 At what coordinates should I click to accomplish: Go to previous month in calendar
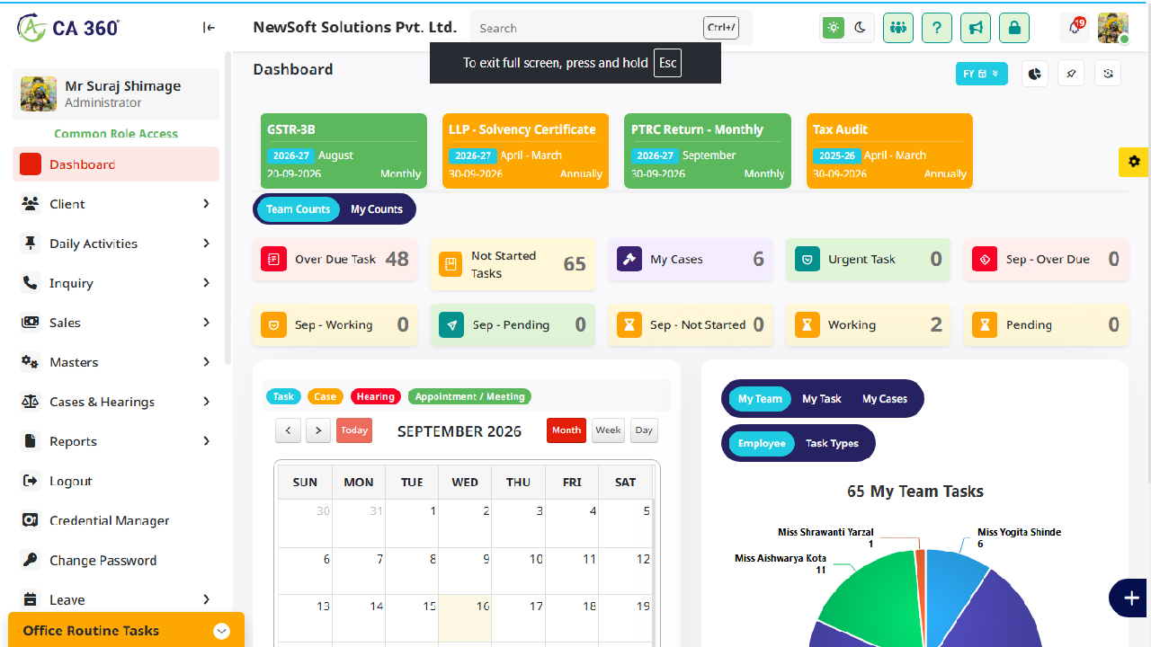point(288,430)
